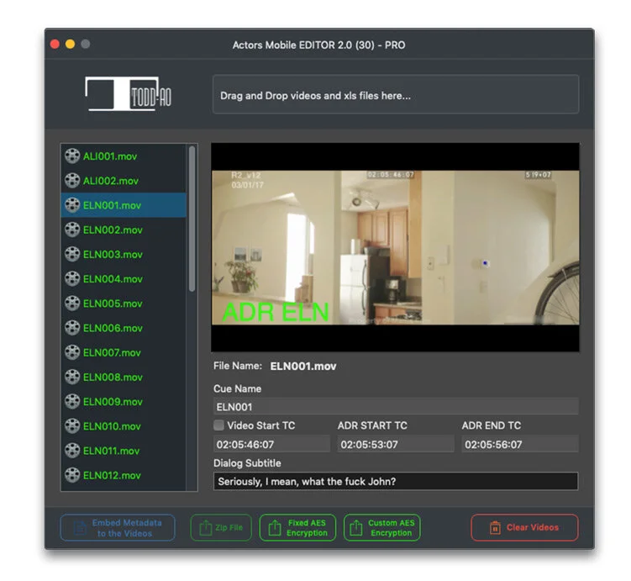This screenshot has width=631, height=581.
Task: Select ELN009.mov in the file list
Action: click(124, 402)
